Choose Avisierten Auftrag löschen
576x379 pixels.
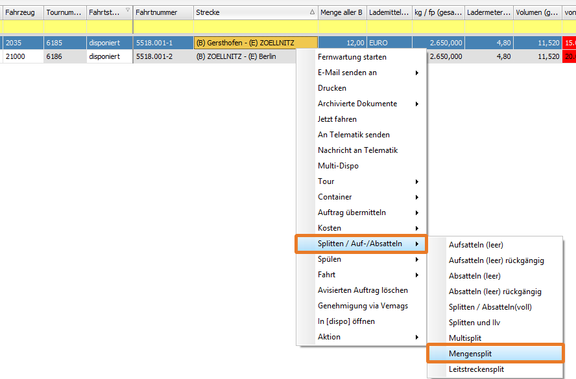(363, 290)
